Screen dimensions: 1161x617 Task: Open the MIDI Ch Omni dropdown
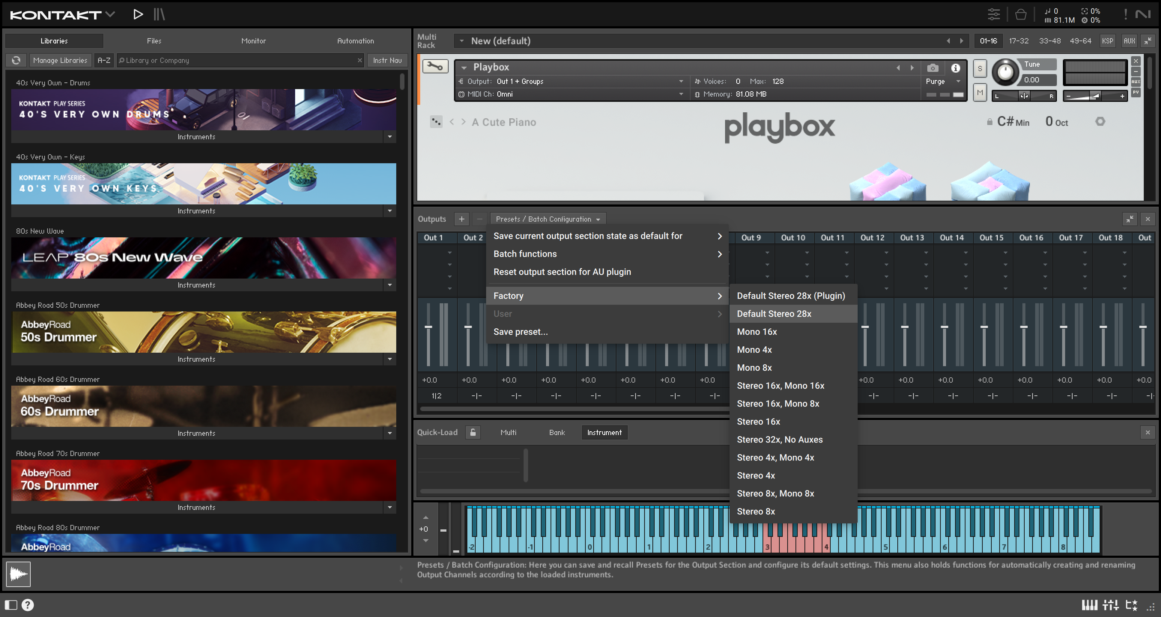click(x=680, y=94)
